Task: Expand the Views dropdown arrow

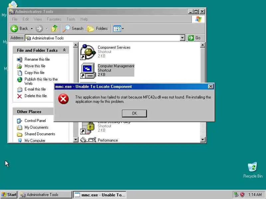Action: click(x=123, y=29)
